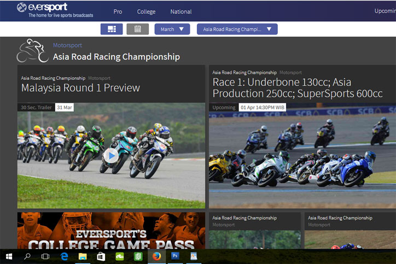The image size is (396, 264).
Task: Open the bottom middle Asia Road Racing card
Action: (255, 231)
